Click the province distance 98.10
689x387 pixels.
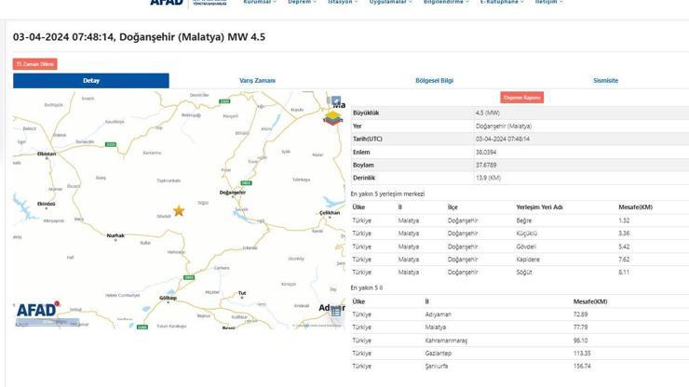pos(580,340)
